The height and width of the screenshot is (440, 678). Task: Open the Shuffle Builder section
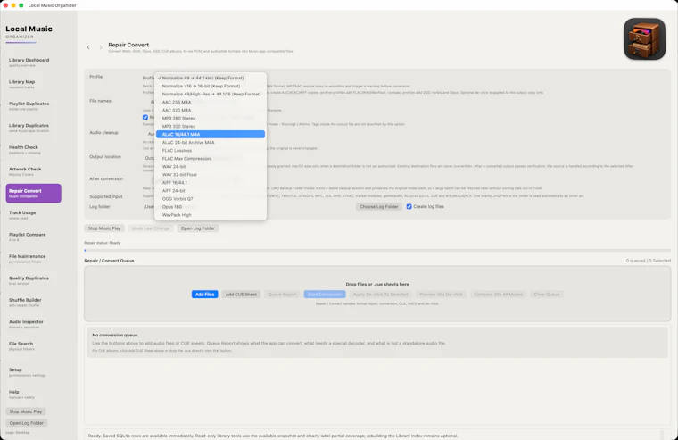coord(33,302)
